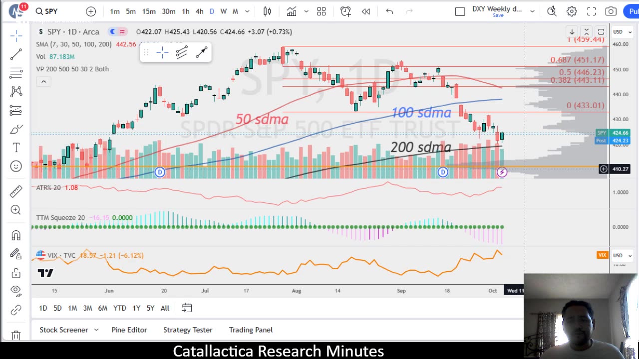This screenshot has width=639, height=359.
Task: Open the Fibonacci and Gann tools group
Action: pos(16,73)
